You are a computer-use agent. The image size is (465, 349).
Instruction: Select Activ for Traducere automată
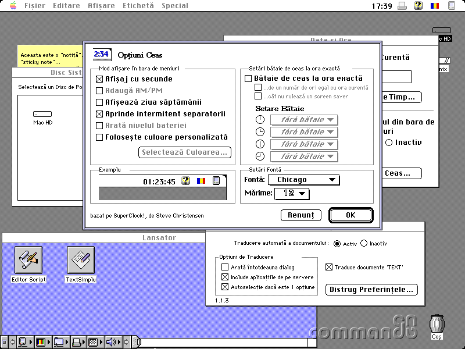coord(337,244)
